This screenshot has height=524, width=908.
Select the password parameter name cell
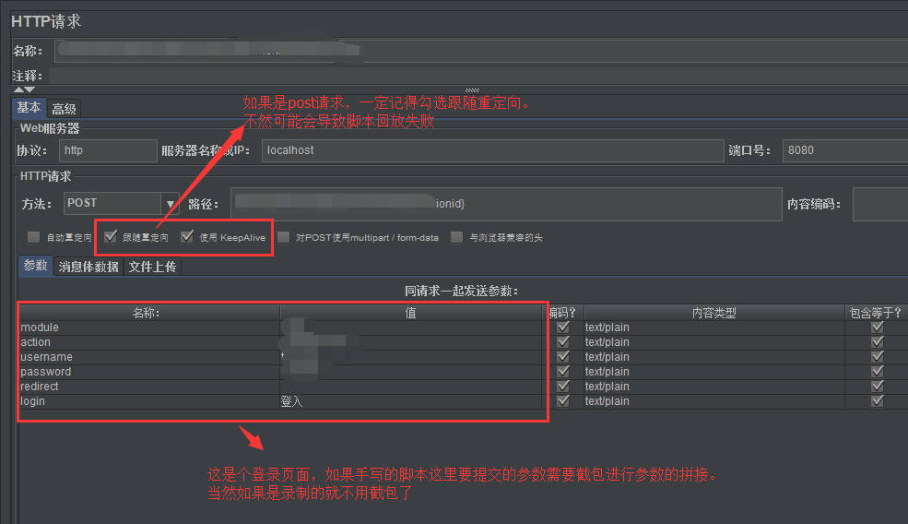click(x=149, y=372)
